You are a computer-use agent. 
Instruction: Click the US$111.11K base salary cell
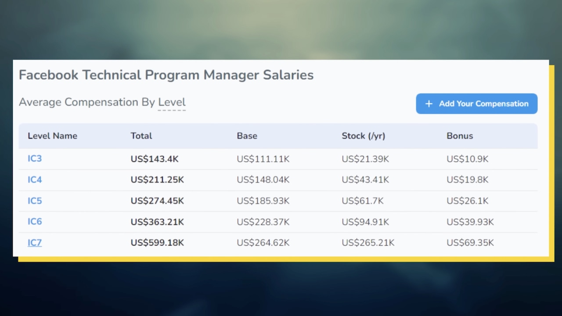[x=263, y=159]
